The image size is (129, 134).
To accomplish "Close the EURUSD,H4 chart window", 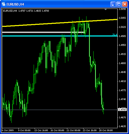I will 125,4.
